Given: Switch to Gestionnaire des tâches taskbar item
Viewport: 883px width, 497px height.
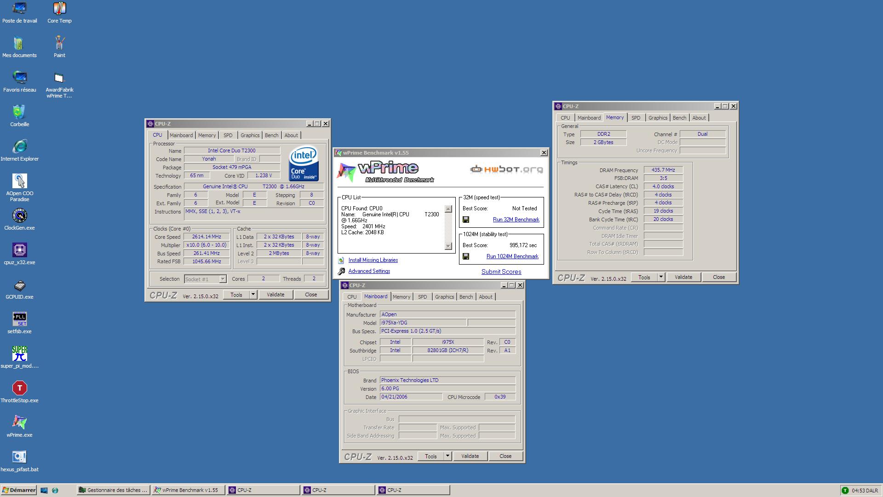Looking at the screenshot, I should [113, 491].
